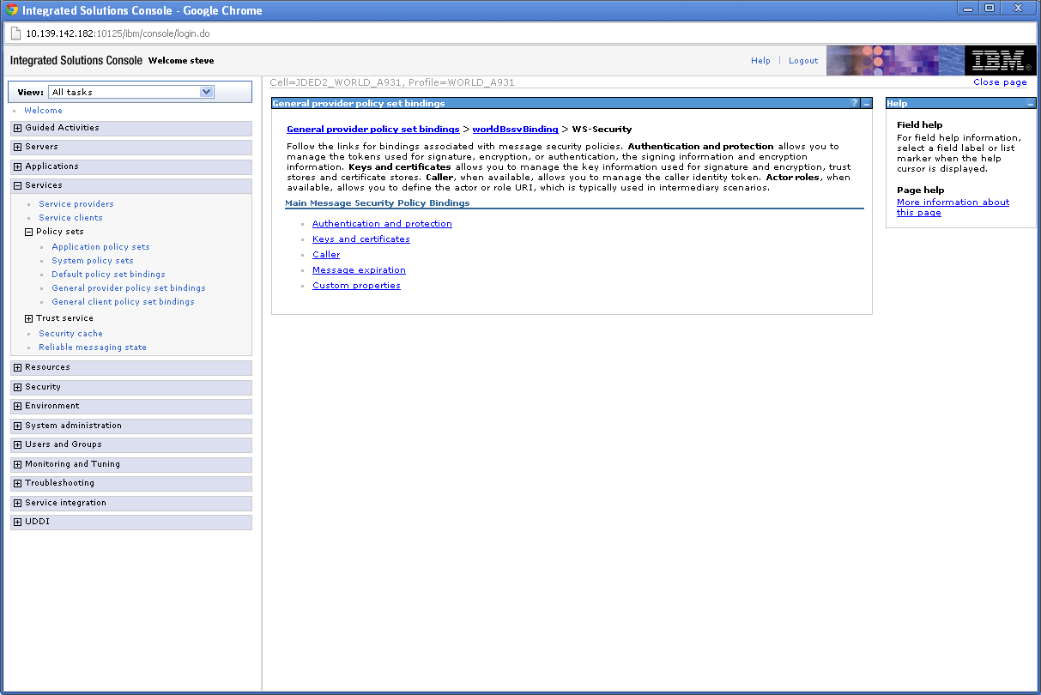Expand the UDDI section
The height and width of the screenshot is (695, 1041).
pos(17,522)
